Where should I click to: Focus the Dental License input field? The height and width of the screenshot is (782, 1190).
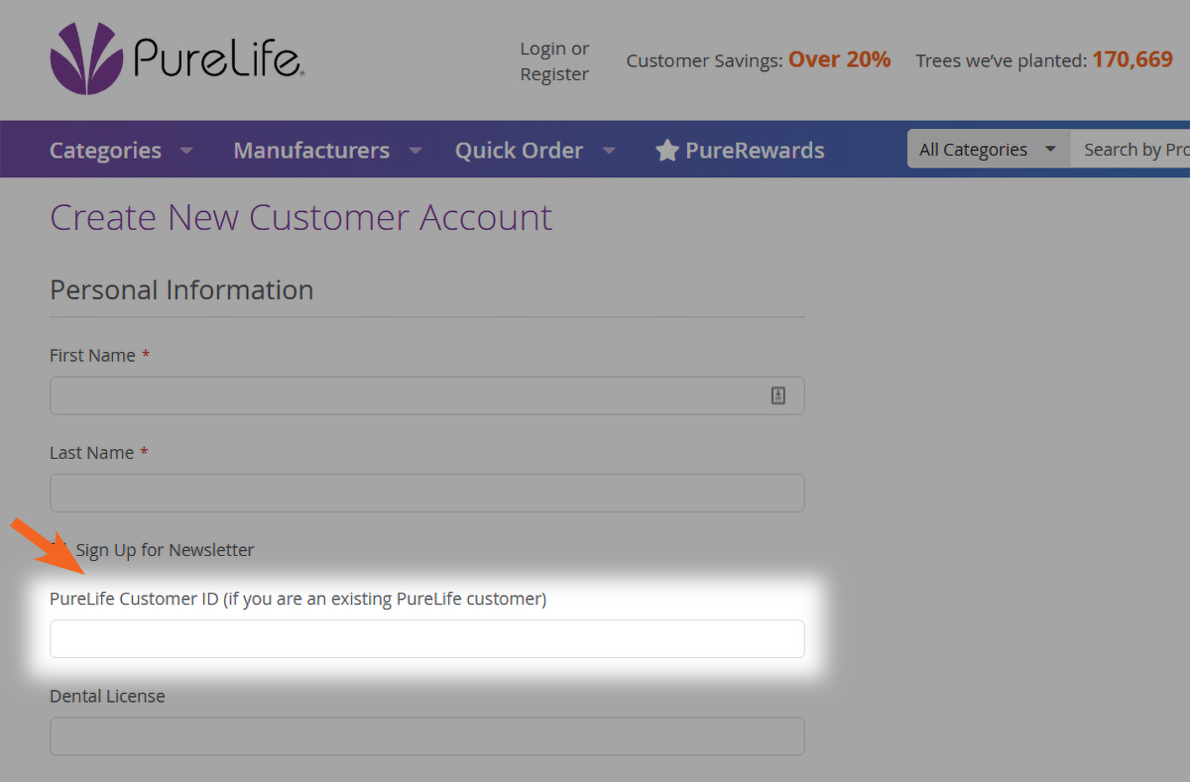point(427,736)
